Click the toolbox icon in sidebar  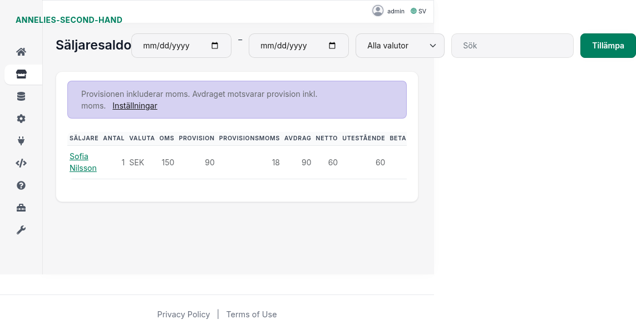click(21, 208)
